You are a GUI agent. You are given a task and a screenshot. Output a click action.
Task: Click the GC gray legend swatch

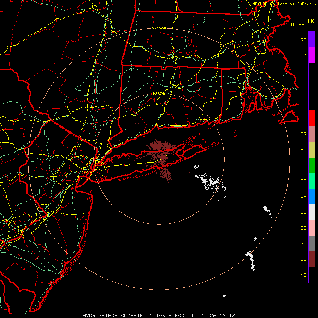[312, 243]
